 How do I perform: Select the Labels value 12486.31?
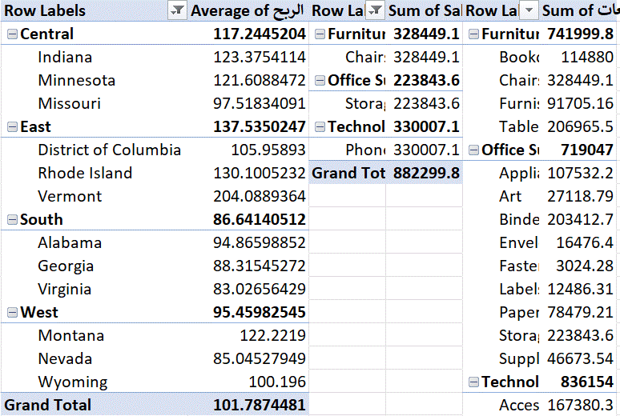click(580, 290)
